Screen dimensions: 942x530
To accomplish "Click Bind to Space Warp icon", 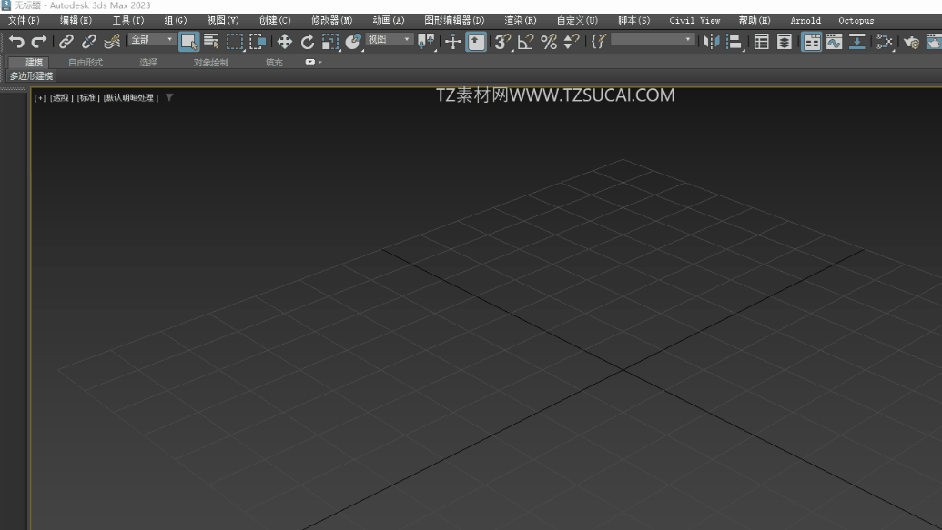I will [x=112, y=42].
